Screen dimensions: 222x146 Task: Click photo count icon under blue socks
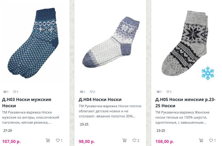pos(6,92)
